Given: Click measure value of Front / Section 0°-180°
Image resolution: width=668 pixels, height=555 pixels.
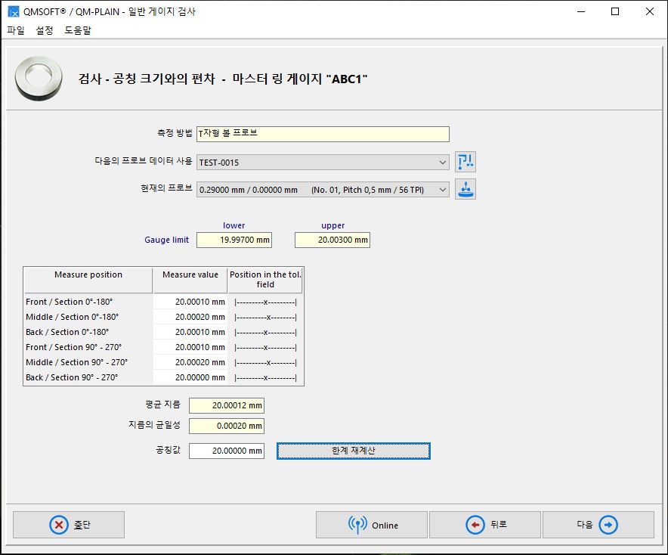Looking at the screenshot, I should point(190,302).
